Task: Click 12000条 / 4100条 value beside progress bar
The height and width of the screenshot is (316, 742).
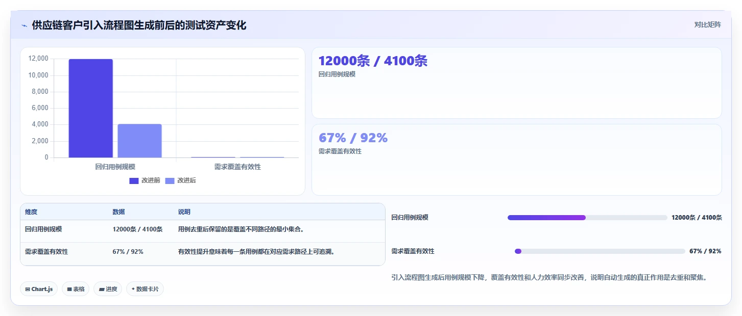Action: click(697, 218)
